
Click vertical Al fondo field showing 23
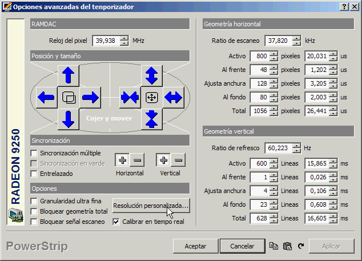[x=260, y=204]
